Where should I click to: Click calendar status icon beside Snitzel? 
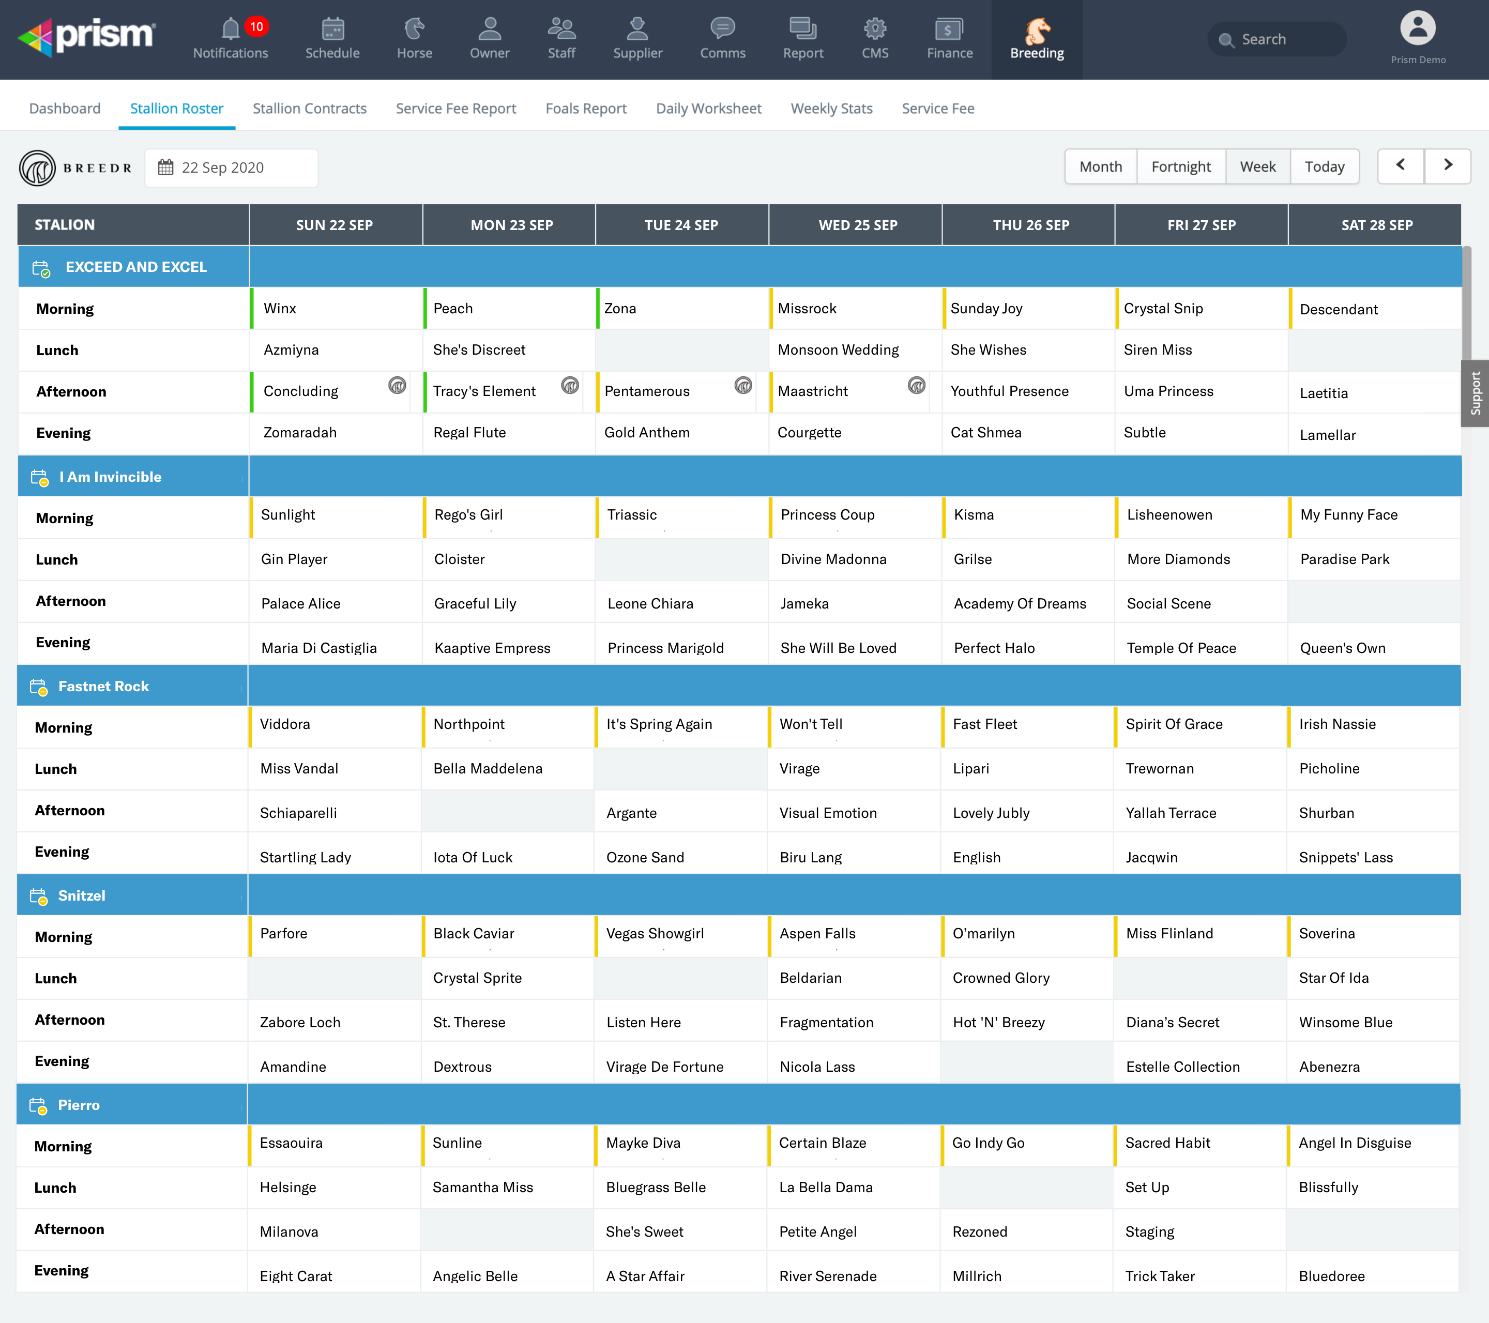pyautogui.click(x=38, y=896)
